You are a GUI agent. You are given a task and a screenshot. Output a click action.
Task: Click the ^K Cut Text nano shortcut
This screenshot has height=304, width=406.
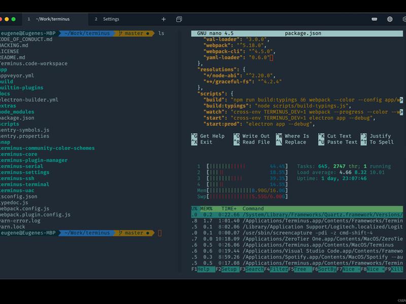[x=335, y=136]
